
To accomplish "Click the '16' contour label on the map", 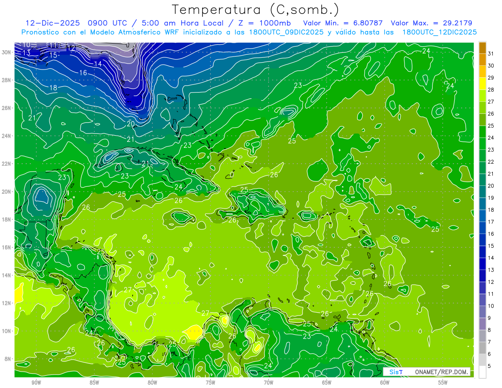I will [83, 73].
